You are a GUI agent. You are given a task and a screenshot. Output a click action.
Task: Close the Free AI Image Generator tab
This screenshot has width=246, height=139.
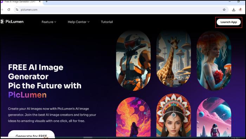pos(40,1)
